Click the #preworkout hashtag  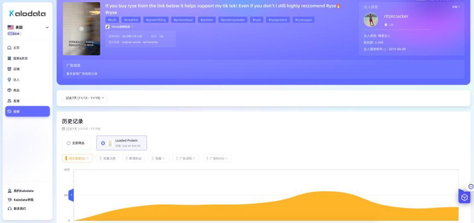point(183,20)
